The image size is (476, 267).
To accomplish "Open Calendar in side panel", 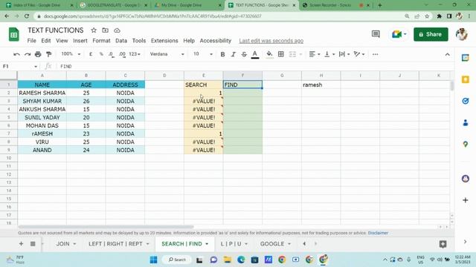I will tap(466, 58).
